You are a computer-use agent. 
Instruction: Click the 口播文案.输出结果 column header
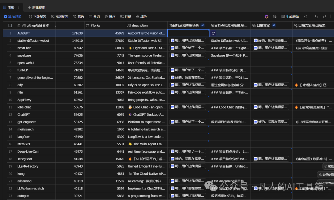[313, 25]
